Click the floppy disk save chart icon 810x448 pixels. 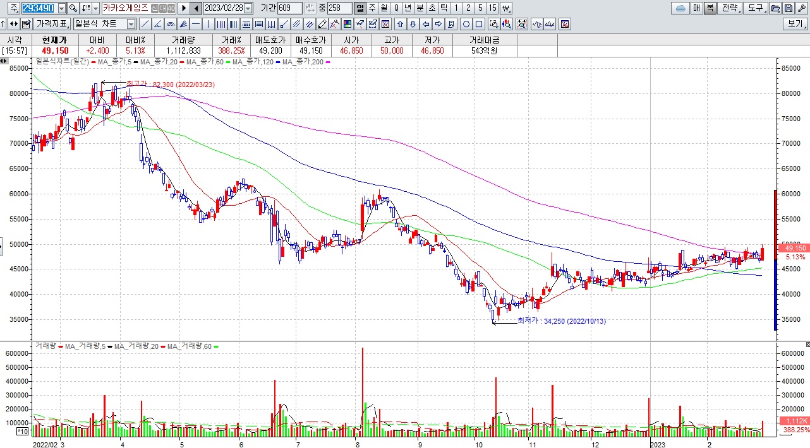tap(789, 8)
